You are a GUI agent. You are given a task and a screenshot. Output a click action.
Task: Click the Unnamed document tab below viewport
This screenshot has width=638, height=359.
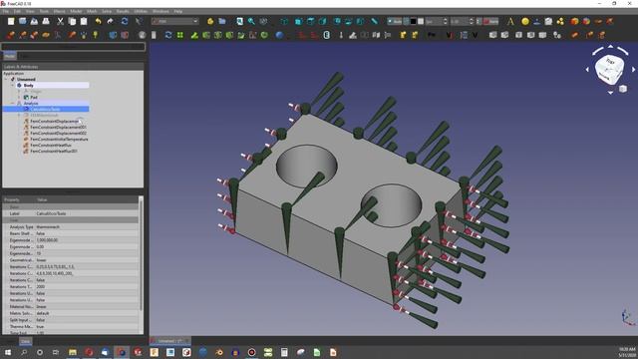pyautogui.click(x=170, y=341)
